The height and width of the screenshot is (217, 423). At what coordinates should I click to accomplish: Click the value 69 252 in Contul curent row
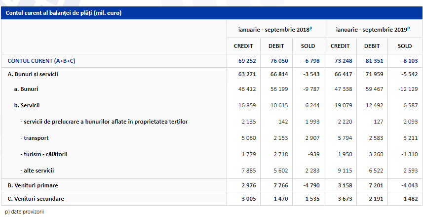coord(247,61)
